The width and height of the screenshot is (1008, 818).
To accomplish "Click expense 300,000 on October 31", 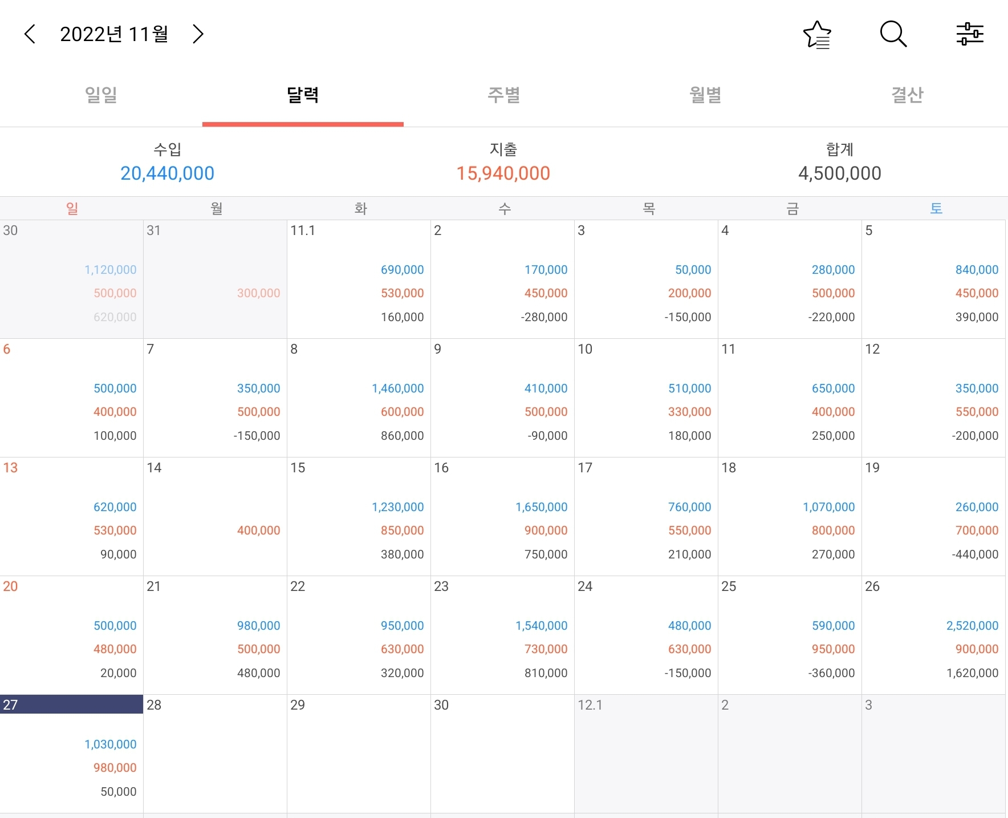I will [x=259, y=293].
